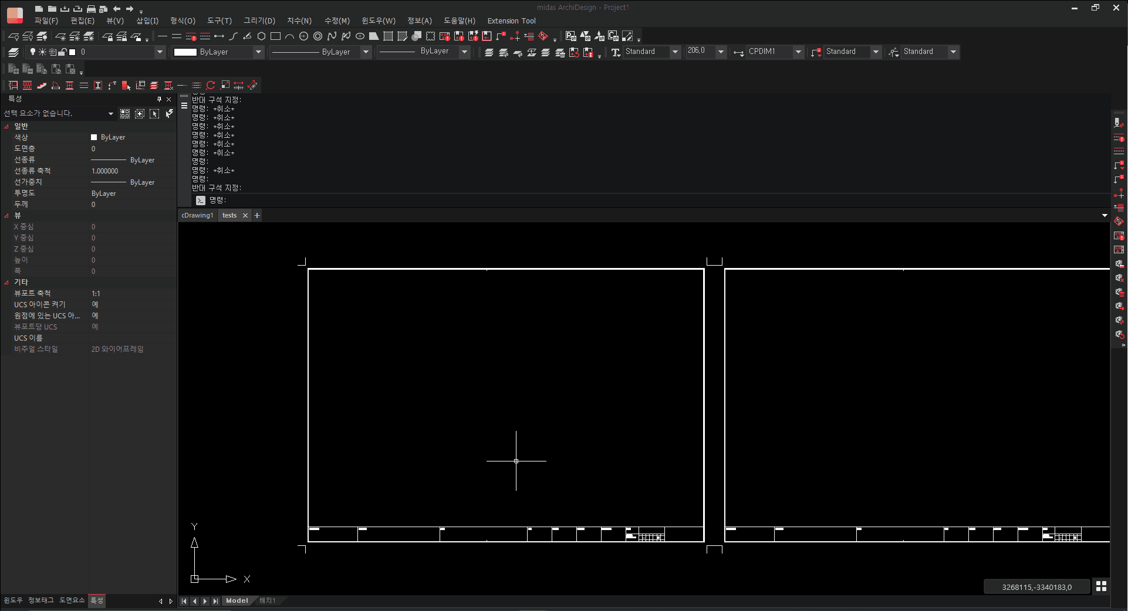Click the command line prompt icon
Viewport: 1128px width, 611px height.
click(201, 200)
